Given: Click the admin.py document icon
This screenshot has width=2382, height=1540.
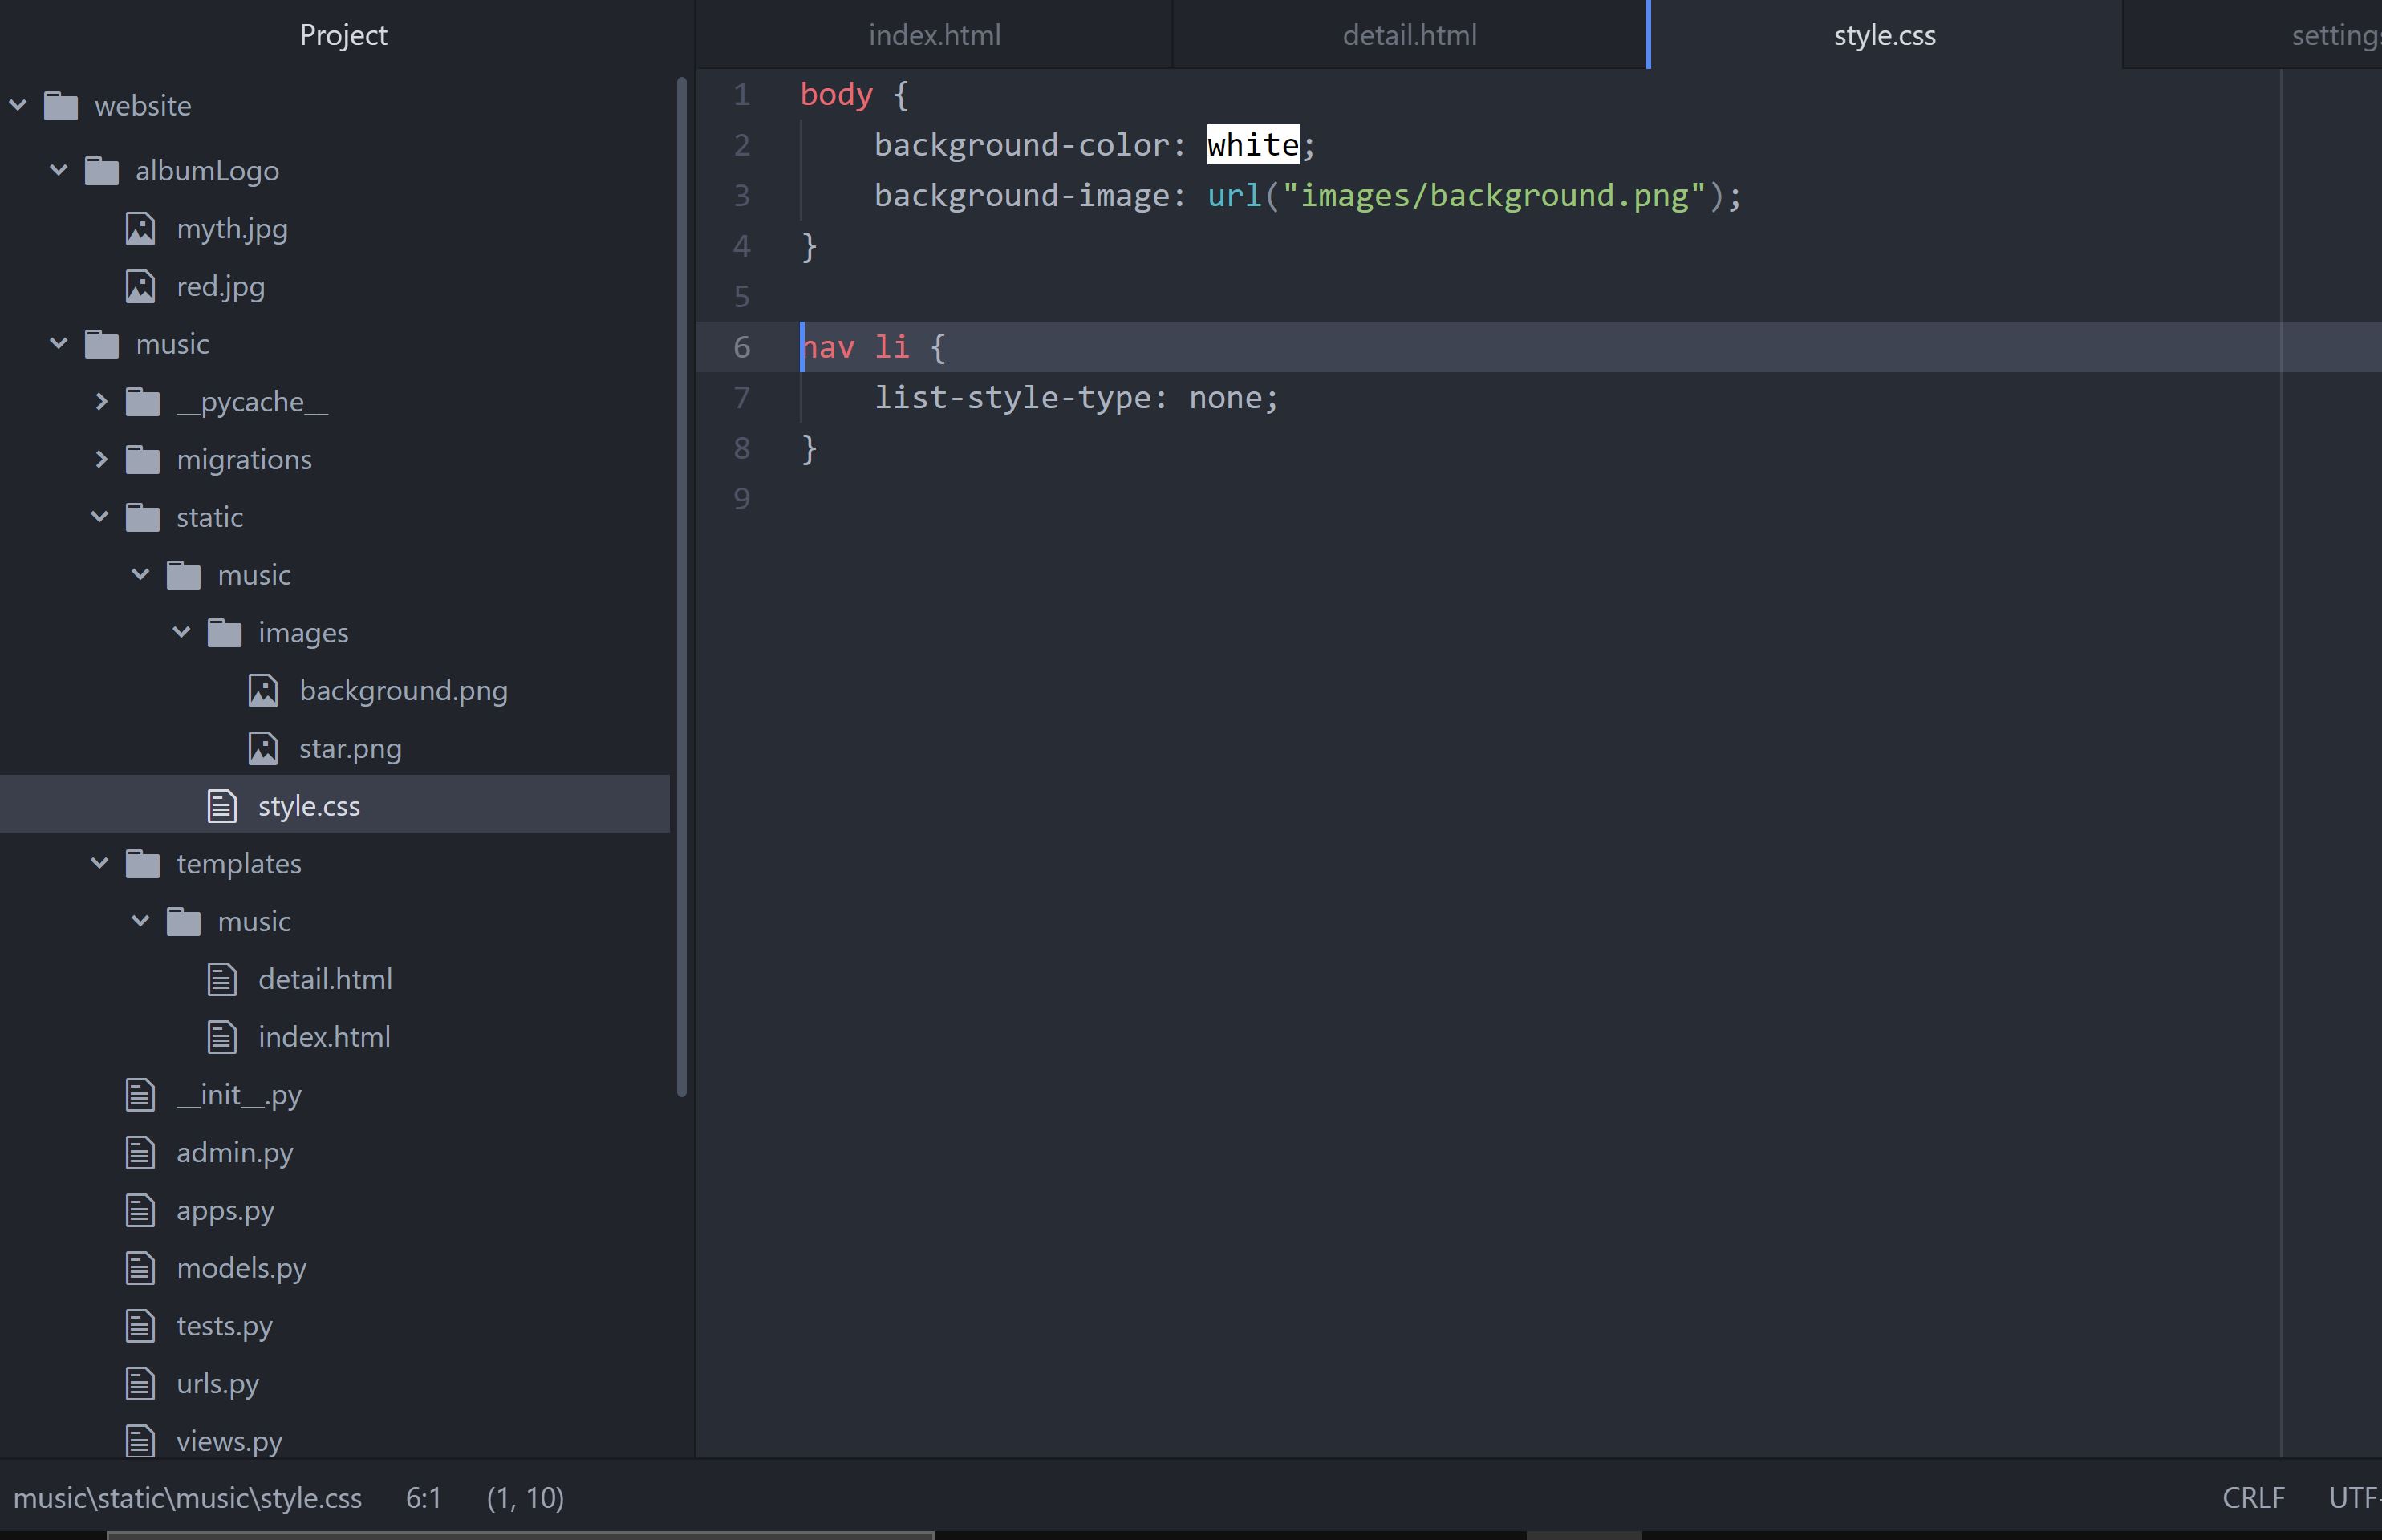Looking at the screenshot, I should pos(140,1153).
